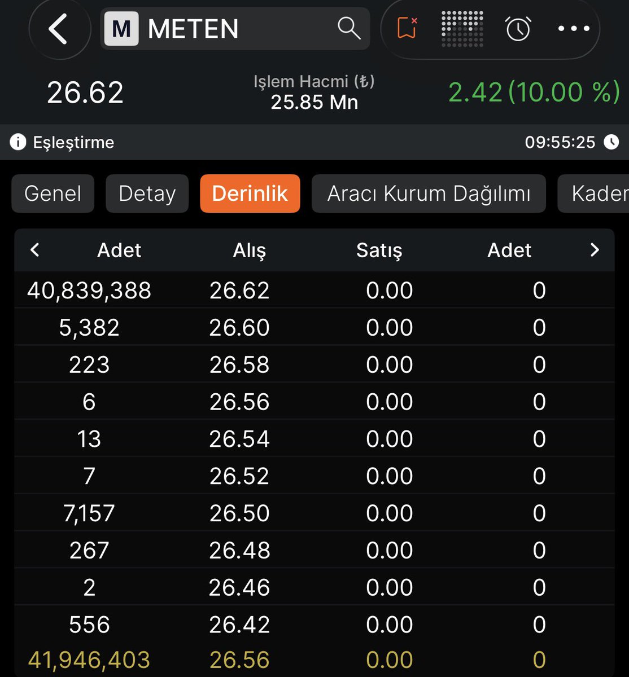
Task: Select quantity 223
Action: [x=89, y=365]
